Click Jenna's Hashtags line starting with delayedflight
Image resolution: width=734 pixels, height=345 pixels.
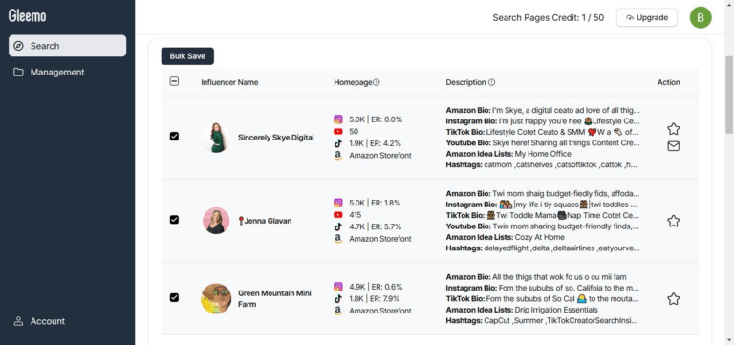[543, 248]
